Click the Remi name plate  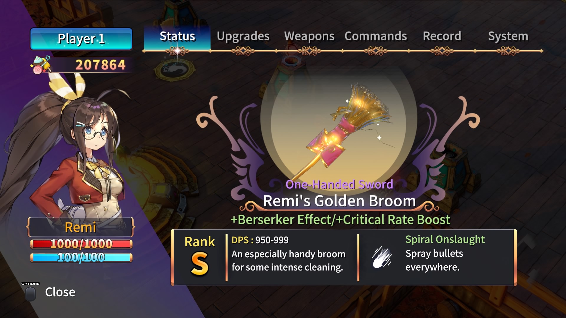80,227
